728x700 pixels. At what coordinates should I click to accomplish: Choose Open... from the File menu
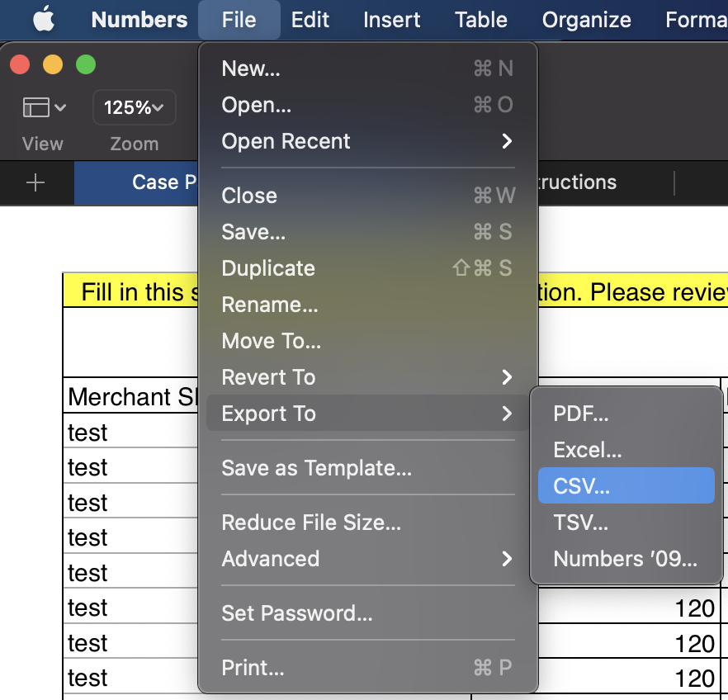point(368,105)
